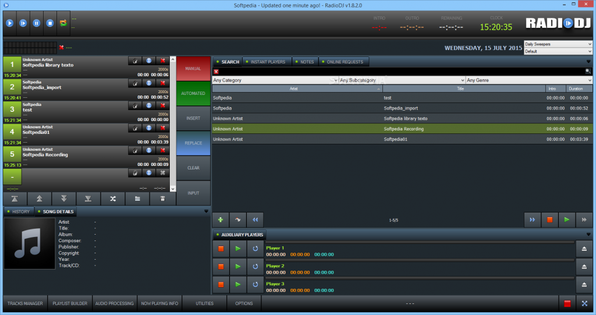Open NOW PLAYING INFO settings
Screen dimensions: 596x315
click(x=159, y=303)
